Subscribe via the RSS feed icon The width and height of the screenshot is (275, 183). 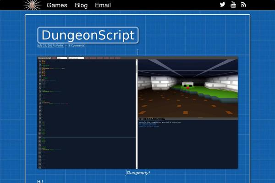[244, 5]
